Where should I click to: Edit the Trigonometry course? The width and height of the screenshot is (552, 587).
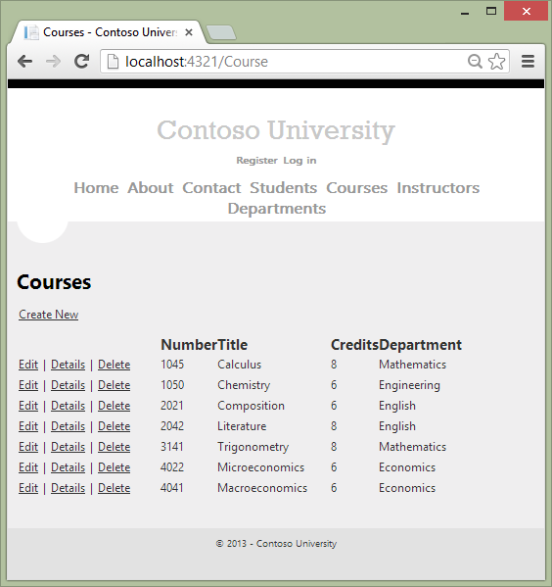(28, 447)
